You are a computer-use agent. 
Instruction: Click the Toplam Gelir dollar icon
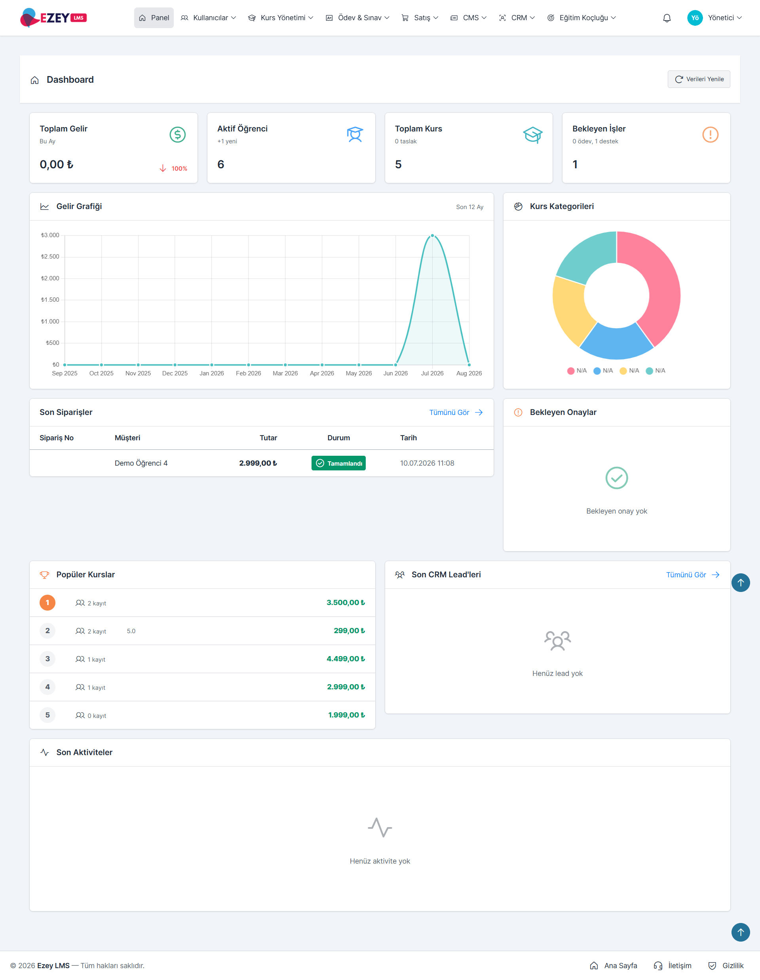pos(178,135)
